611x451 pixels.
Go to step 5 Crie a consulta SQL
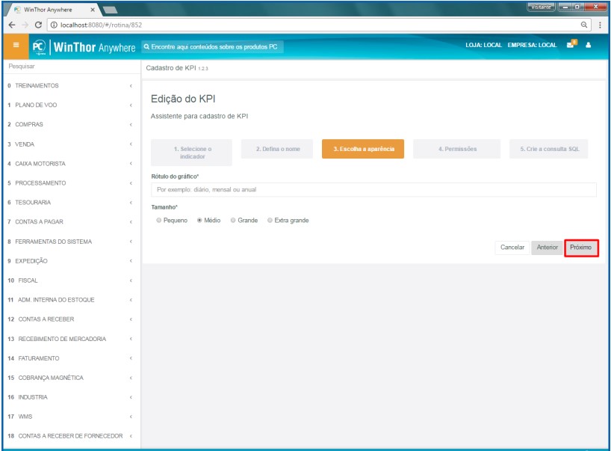tap(549, 149)
